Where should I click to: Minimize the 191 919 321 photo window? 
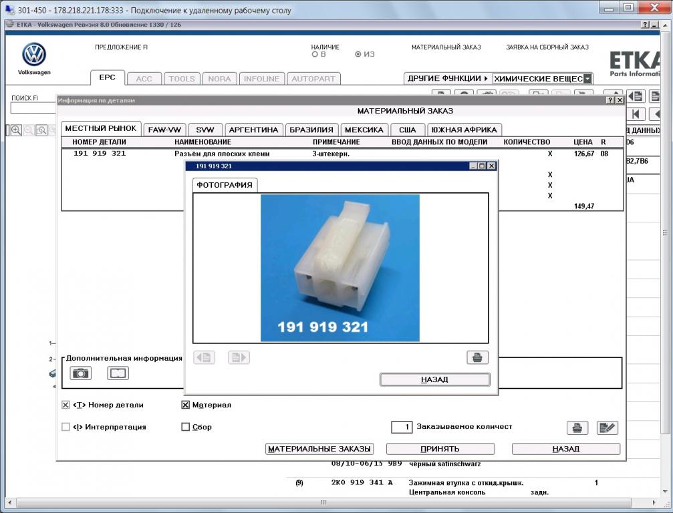click(473, 166)
